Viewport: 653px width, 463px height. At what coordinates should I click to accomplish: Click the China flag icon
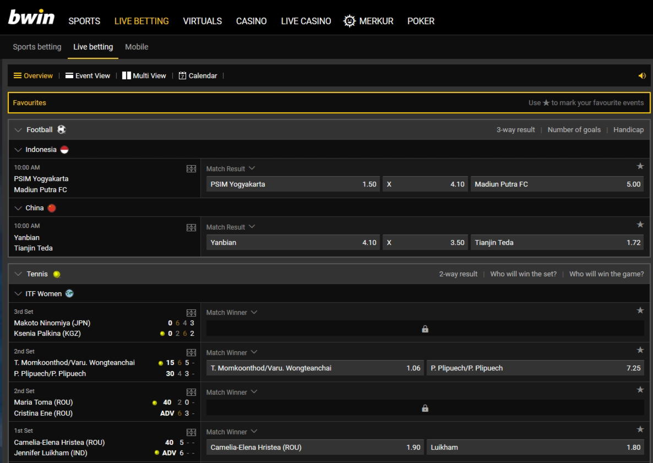pyautogui.click(x=52, y=208)
